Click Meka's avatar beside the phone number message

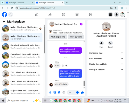(51, 85)
